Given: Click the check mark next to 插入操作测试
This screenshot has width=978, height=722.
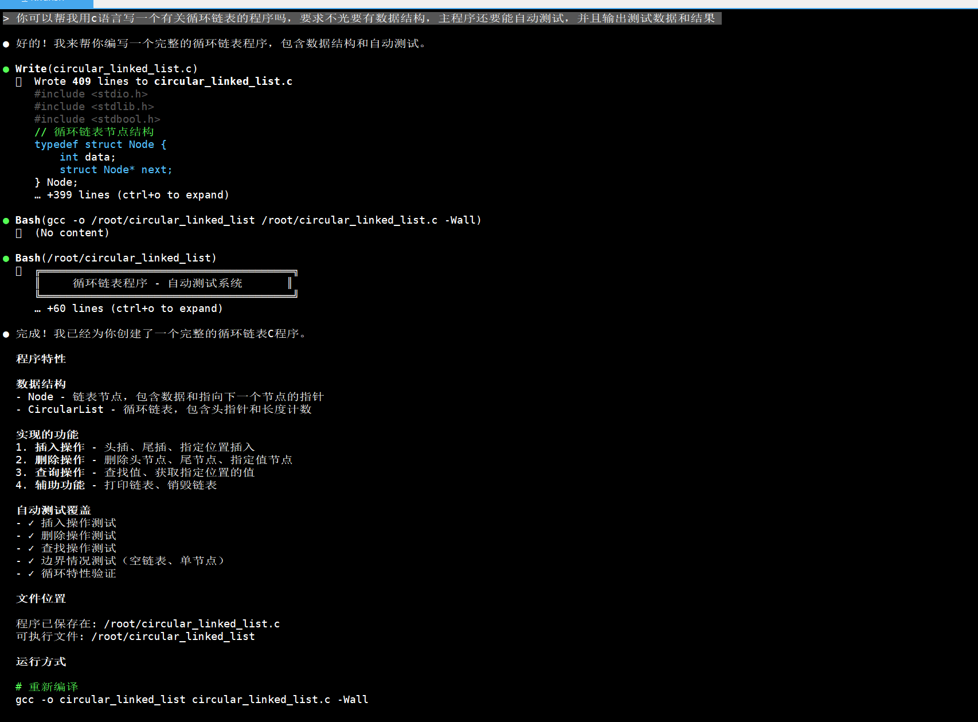Looking at the screenshot, I should [x=31, y=523].
